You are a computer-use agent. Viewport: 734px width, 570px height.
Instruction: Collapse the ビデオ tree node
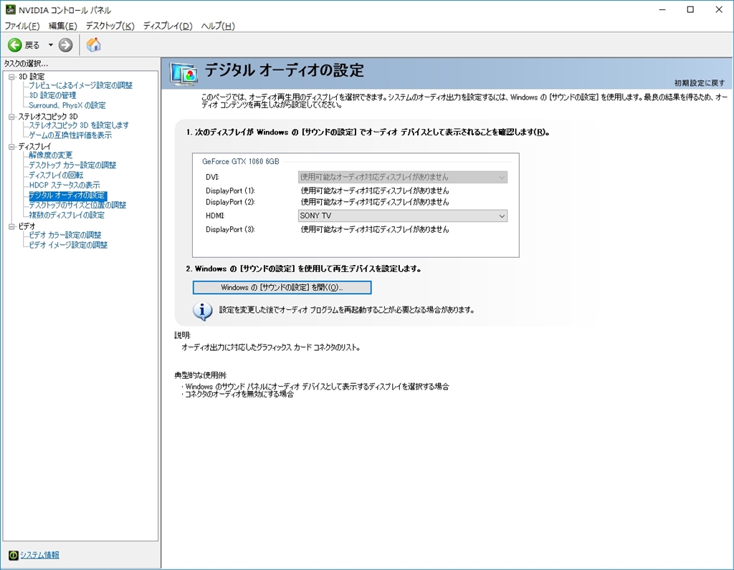[x=11, y=226]
